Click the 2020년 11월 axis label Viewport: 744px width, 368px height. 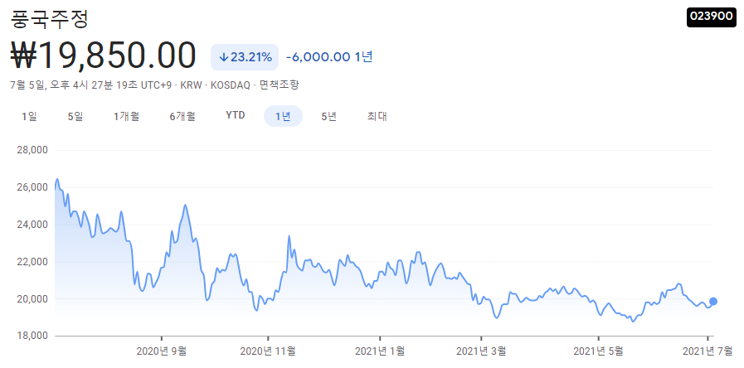(268, 351)
